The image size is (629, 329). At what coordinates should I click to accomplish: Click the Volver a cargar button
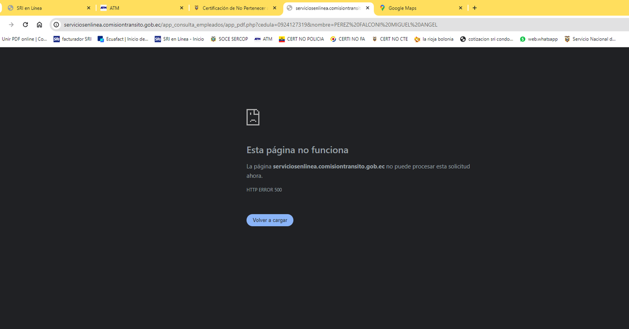click(x=270, y=220)
